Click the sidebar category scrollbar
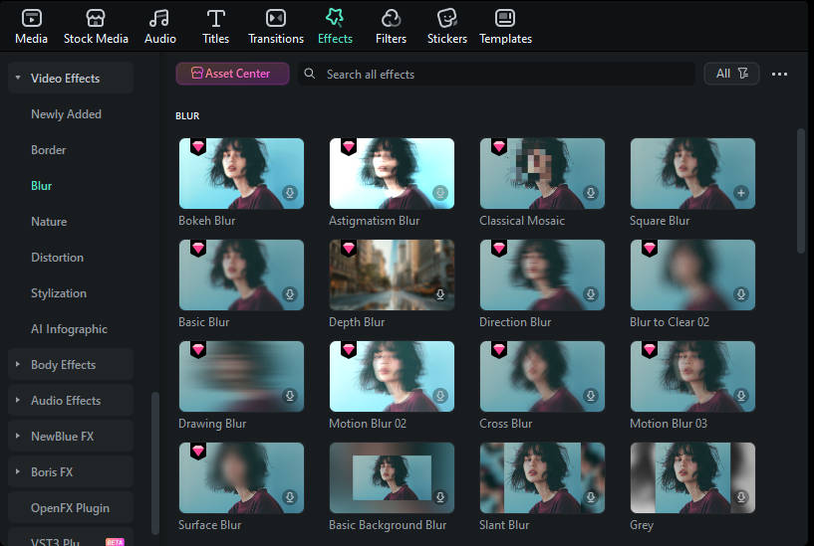814x546 pixels. [x=154, y=463]
